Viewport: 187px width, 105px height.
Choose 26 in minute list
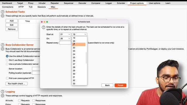pos(79,61)
